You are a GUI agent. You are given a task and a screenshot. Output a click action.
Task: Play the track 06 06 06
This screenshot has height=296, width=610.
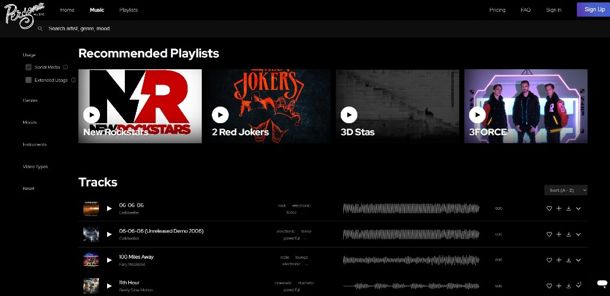[x=109, y=208]
